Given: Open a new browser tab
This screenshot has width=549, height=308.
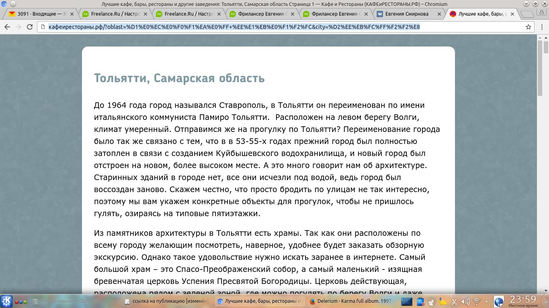Looking at the screenshot, I should click(526, 14).
